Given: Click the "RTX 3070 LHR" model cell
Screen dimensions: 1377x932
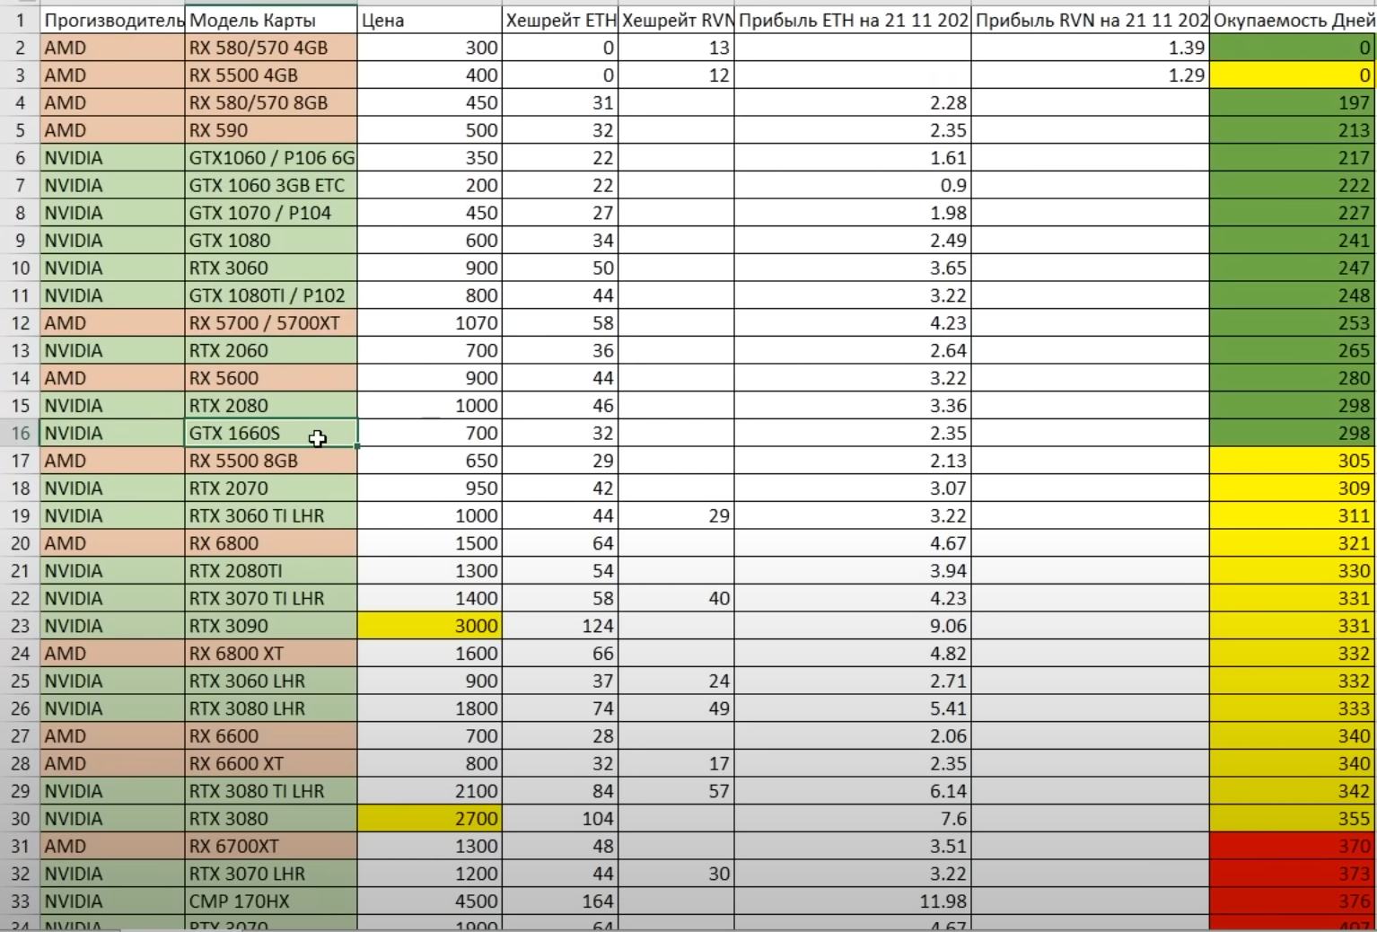Looking at the screenshot, I should coord(271,874).
